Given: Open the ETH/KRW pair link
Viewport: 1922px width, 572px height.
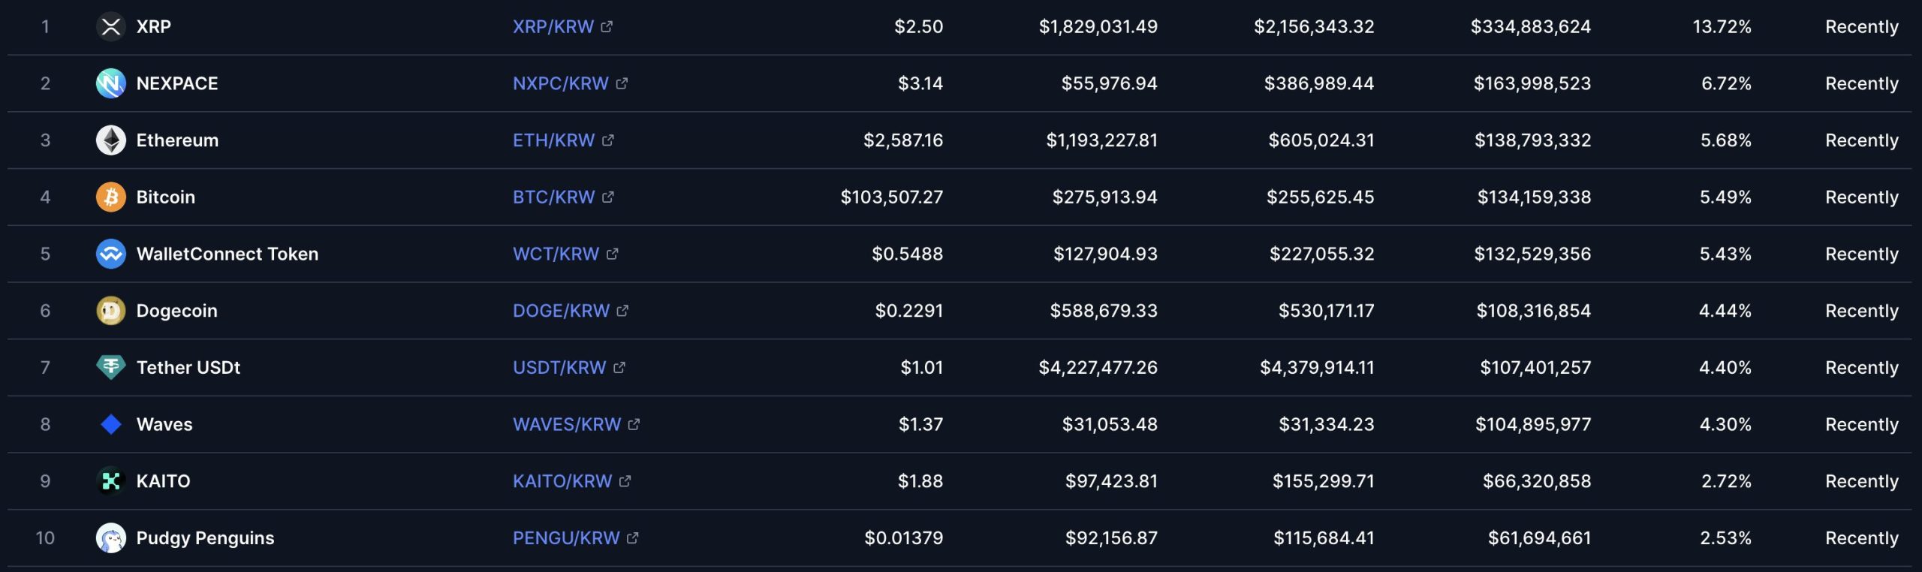Looking at the screenshot, I should tap(553, 140).
